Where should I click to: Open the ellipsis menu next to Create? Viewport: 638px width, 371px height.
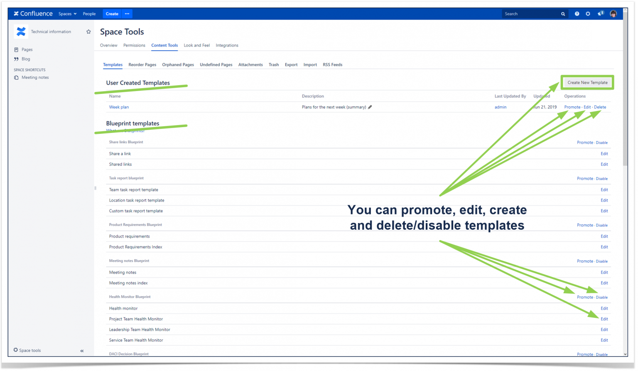coord(127,13)
